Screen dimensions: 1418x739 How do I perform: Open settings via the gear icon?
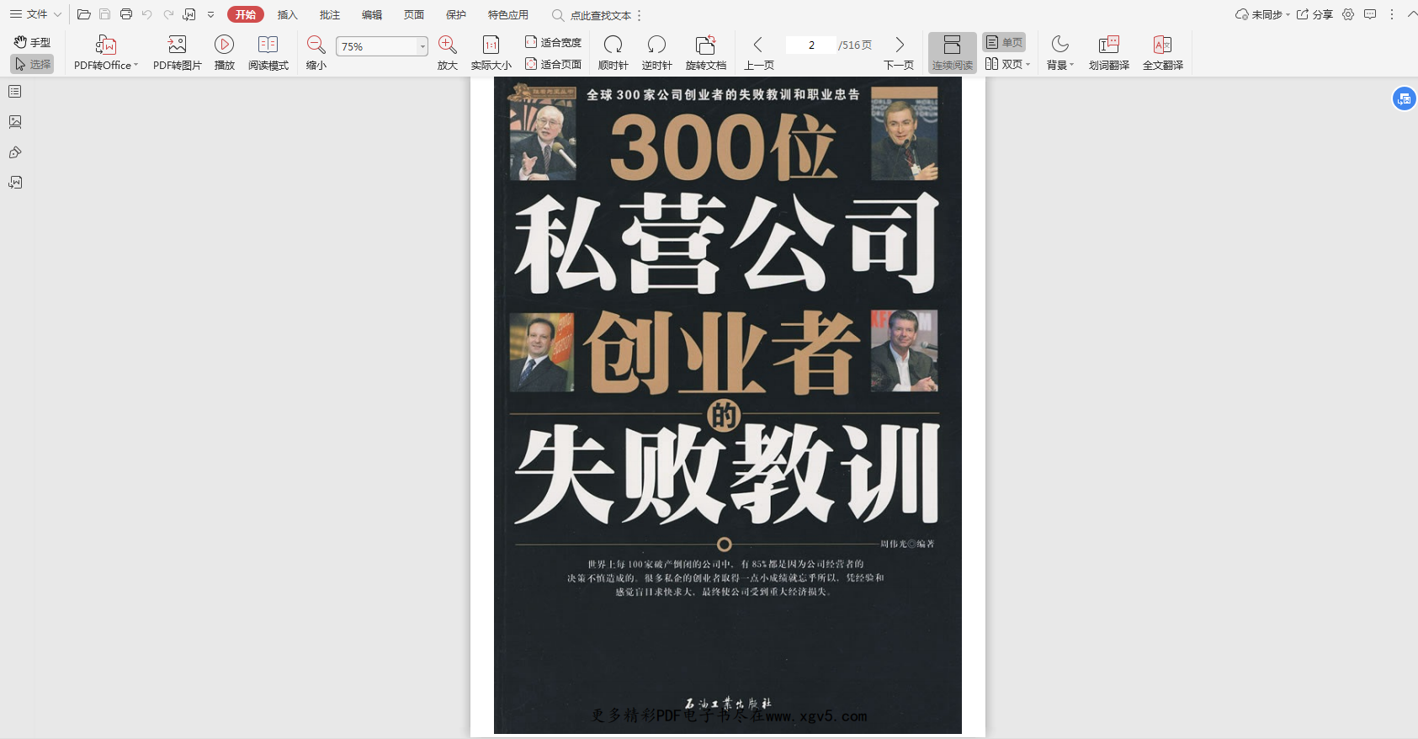tap(1348, 14)
